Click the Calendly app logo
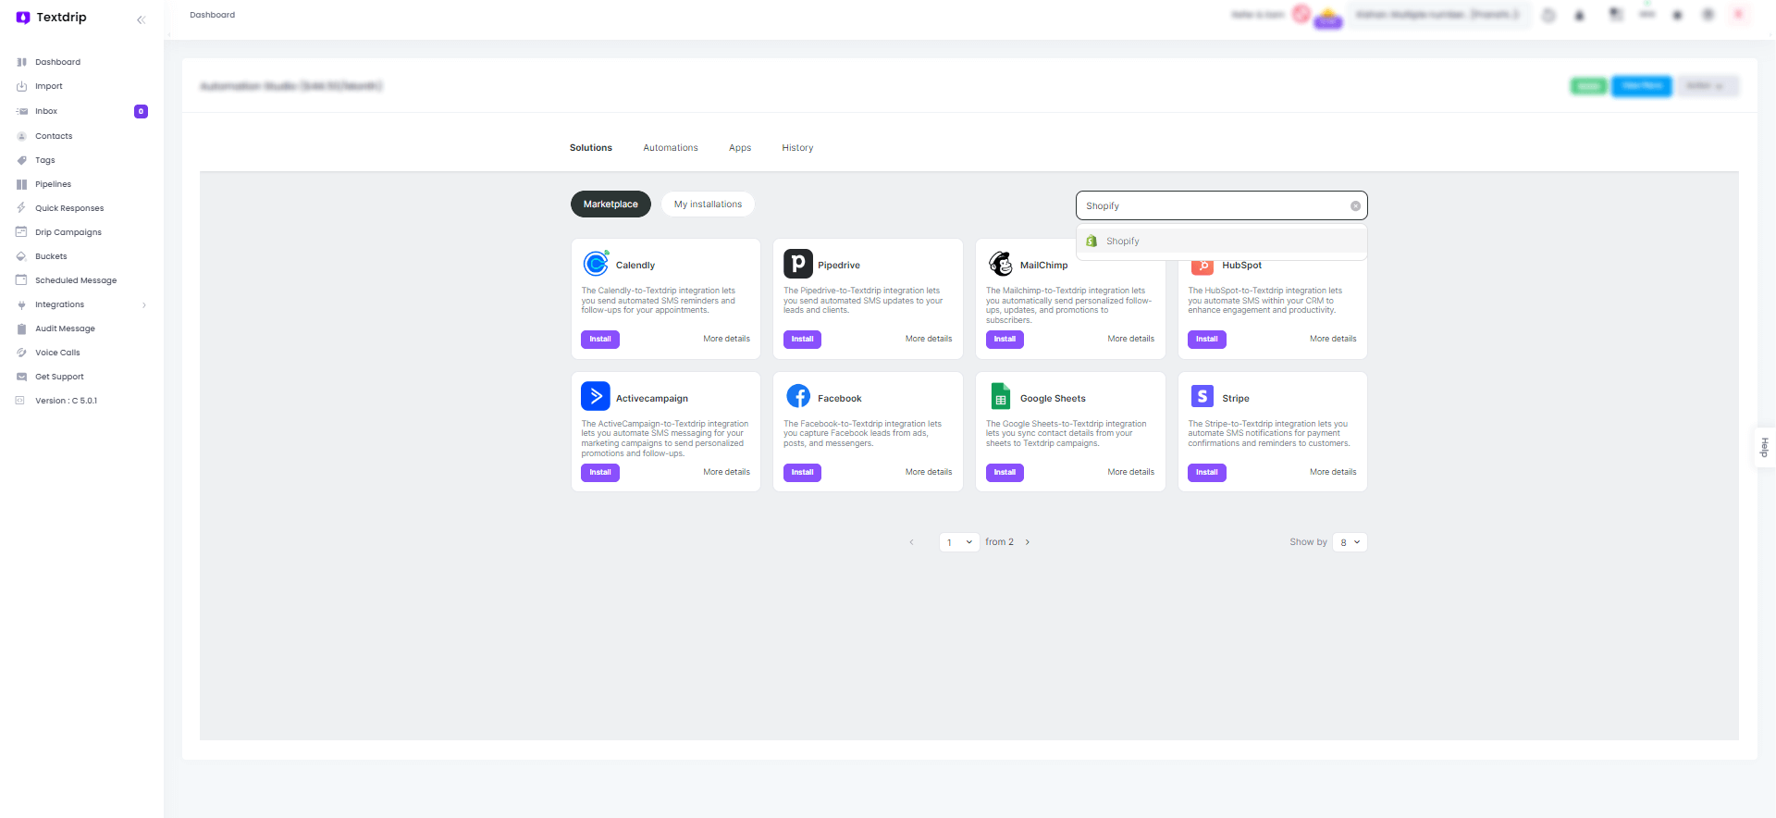1776x818 pixels. tap(596, 263)
